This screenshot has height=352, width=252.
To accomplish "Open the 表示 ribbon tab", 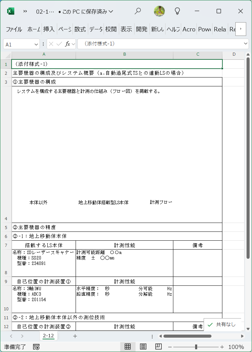I will click(126, 29).
